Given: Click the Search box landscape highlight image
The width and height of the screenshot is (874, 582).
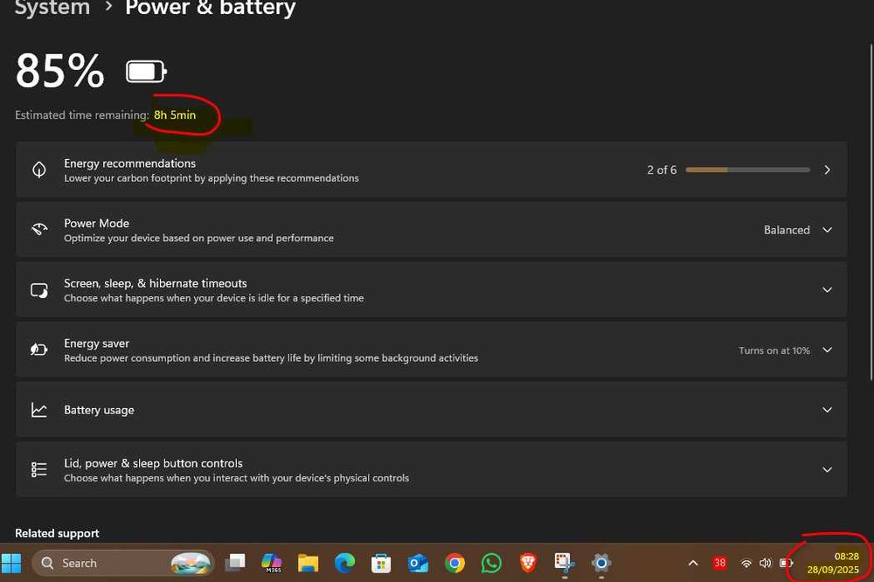Looking at the screenshot, I should 191,563.
